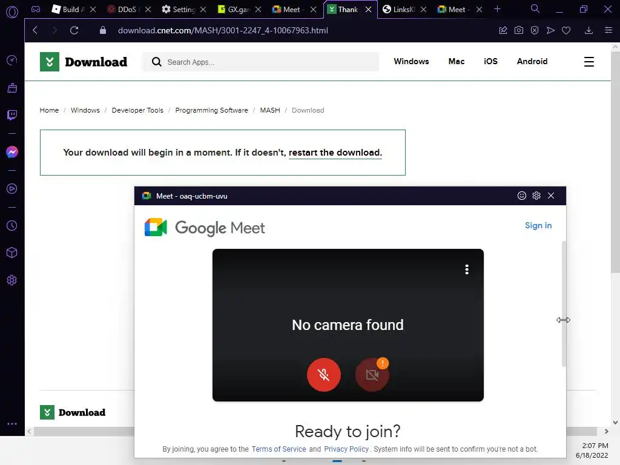Search tabs with magnifier icon
620x465 pixels.
pyautogui.click(x=535, y=8)
